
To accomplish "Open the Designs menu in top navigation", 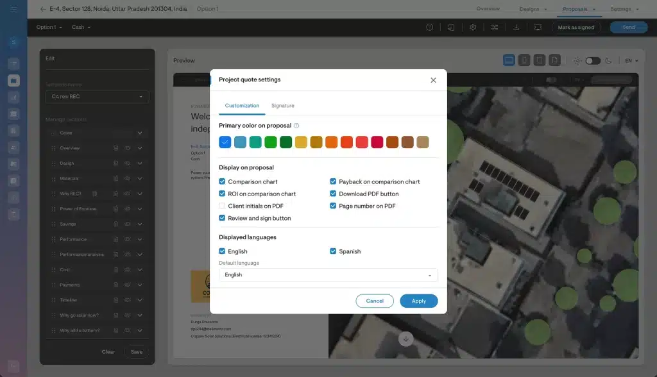I will [x=533, y=9].
